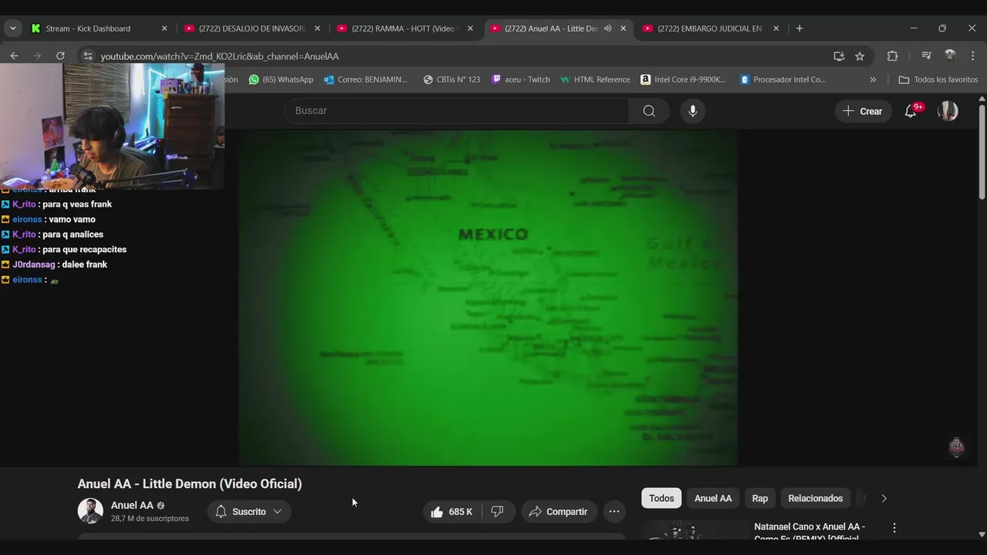Open the HTML Reference bookmark

tap(595, 79)
